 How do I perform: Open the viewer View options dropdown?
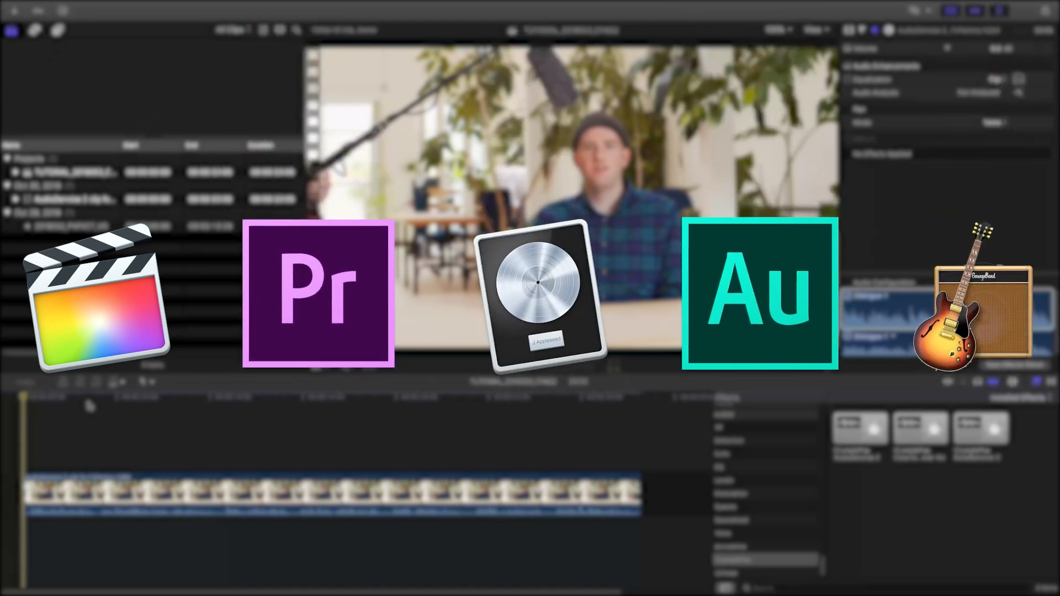point(816,30)
